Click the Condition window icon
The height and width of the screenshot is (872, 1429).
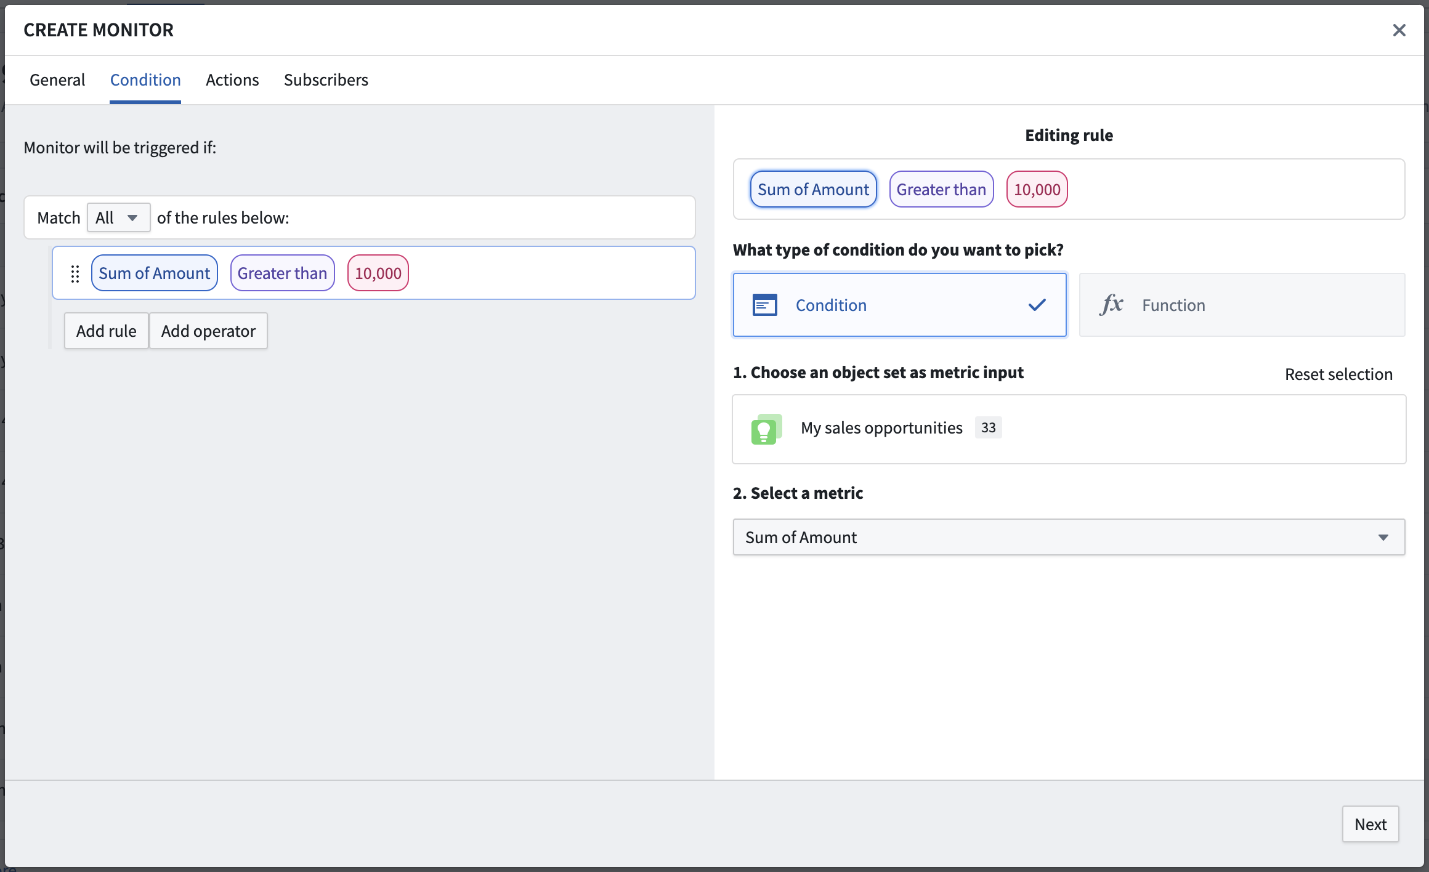click(765, 305)
